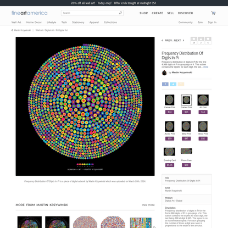Open the Apparel category
The image size is (228, 228).
94,23
